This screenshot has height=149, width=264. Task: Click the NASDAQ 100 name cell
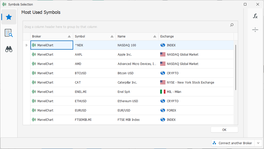(137, 45)
